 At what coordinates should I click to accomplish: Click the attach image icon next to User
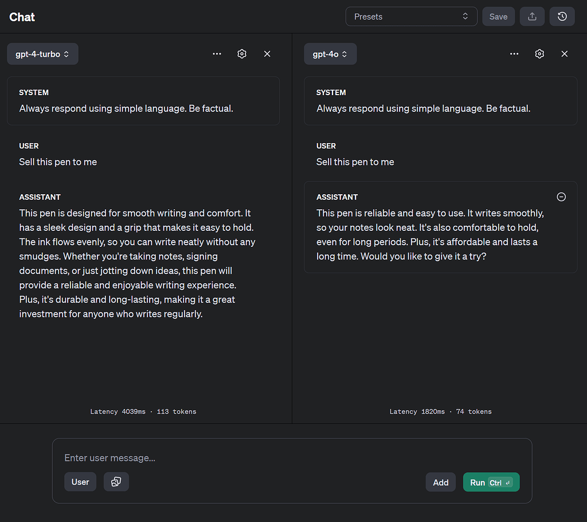click(x=116, y=482)
